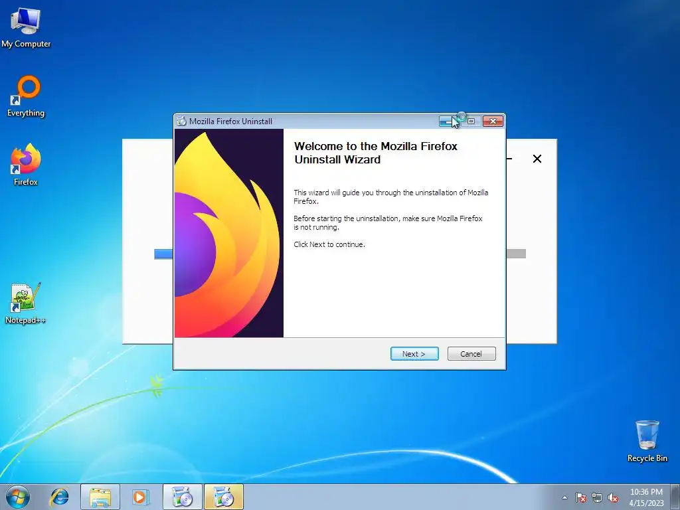
Task: Click the 'Welcome to the Mozilla Firefox' heading
Action: click(376, 153)
